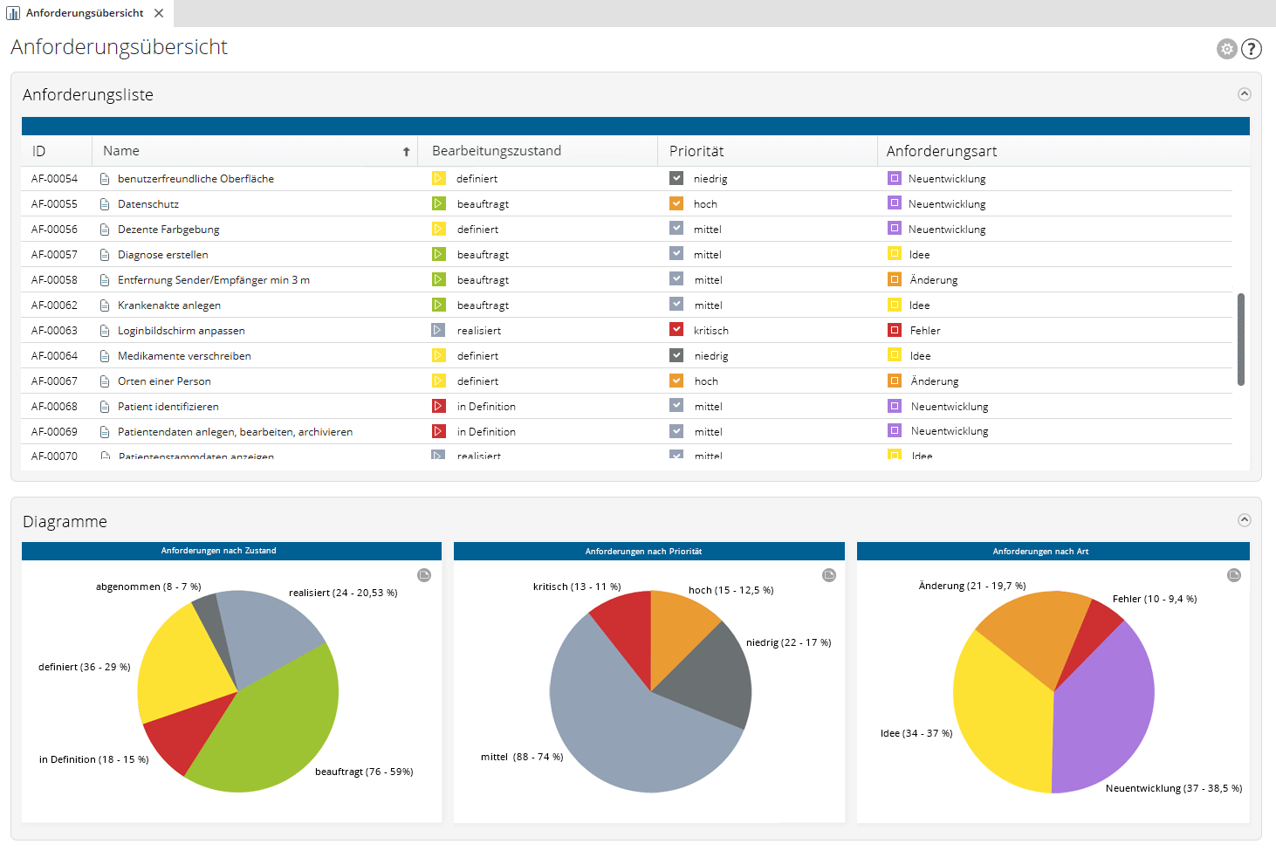Collapse the Diagramme panel
The width and height of the screenshot is (1276, 851).
1245,520
